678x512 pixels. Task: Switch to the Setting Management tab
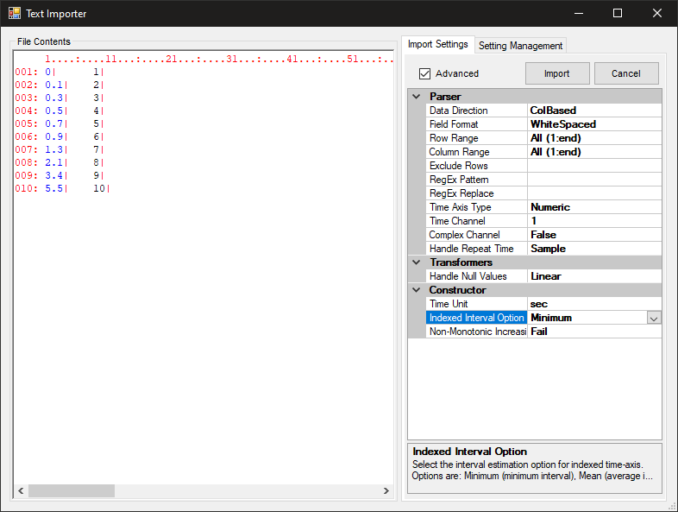tap(520, 46)
